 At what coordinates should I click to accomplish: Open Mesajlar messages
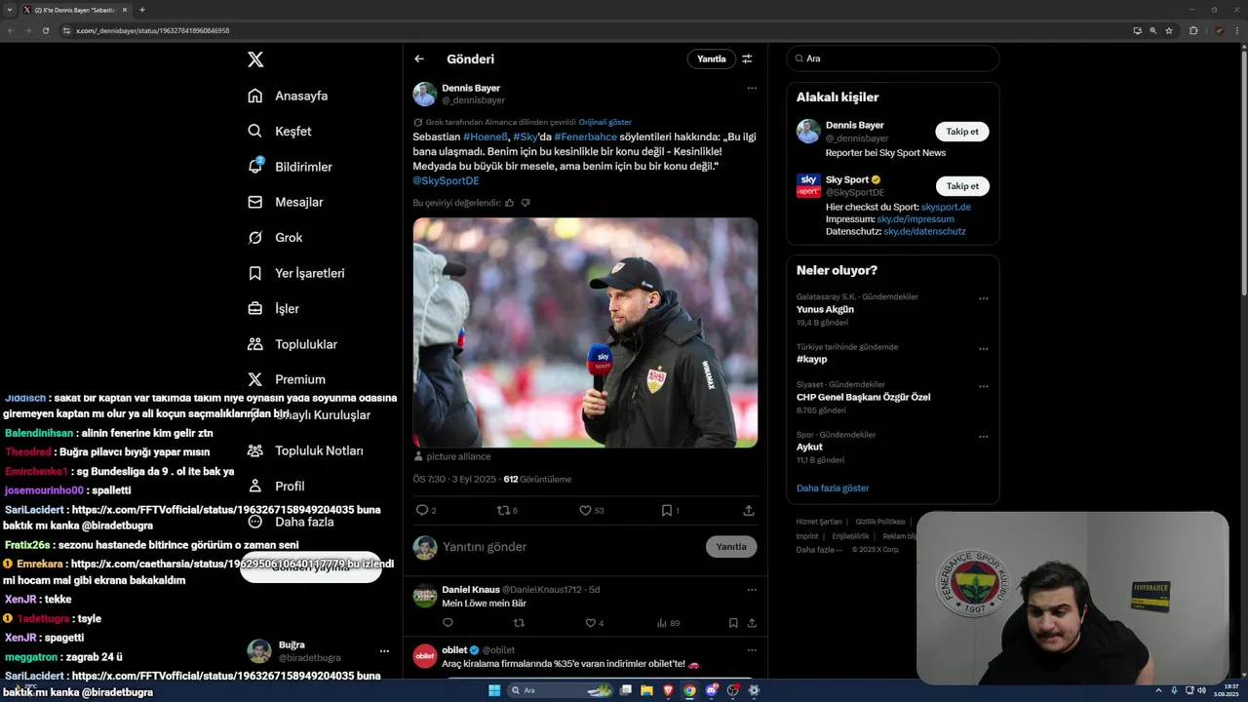(286, 202)
